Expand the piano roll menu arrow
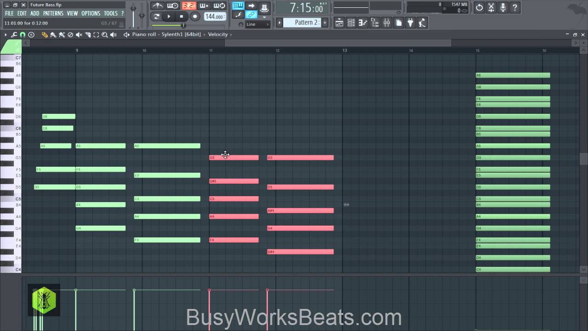 coord(6,34)
